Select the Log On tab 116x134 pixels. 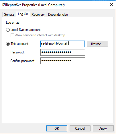pyautogui.click(x=23, y=14)
